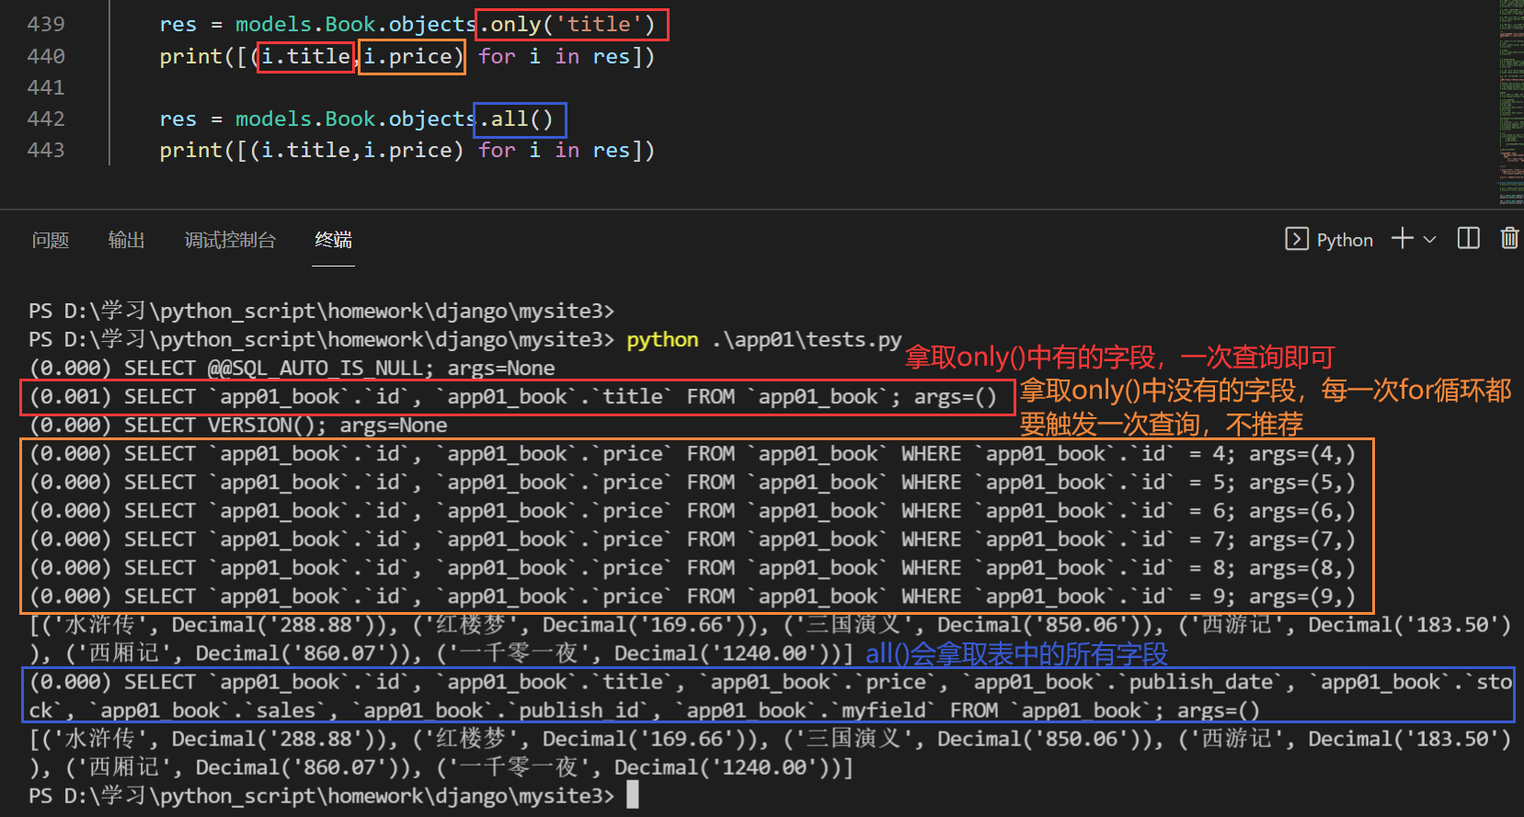Switch to the 输出 tab
Image resolution: width=1524 pixels, height=817 pixels.
127,240
